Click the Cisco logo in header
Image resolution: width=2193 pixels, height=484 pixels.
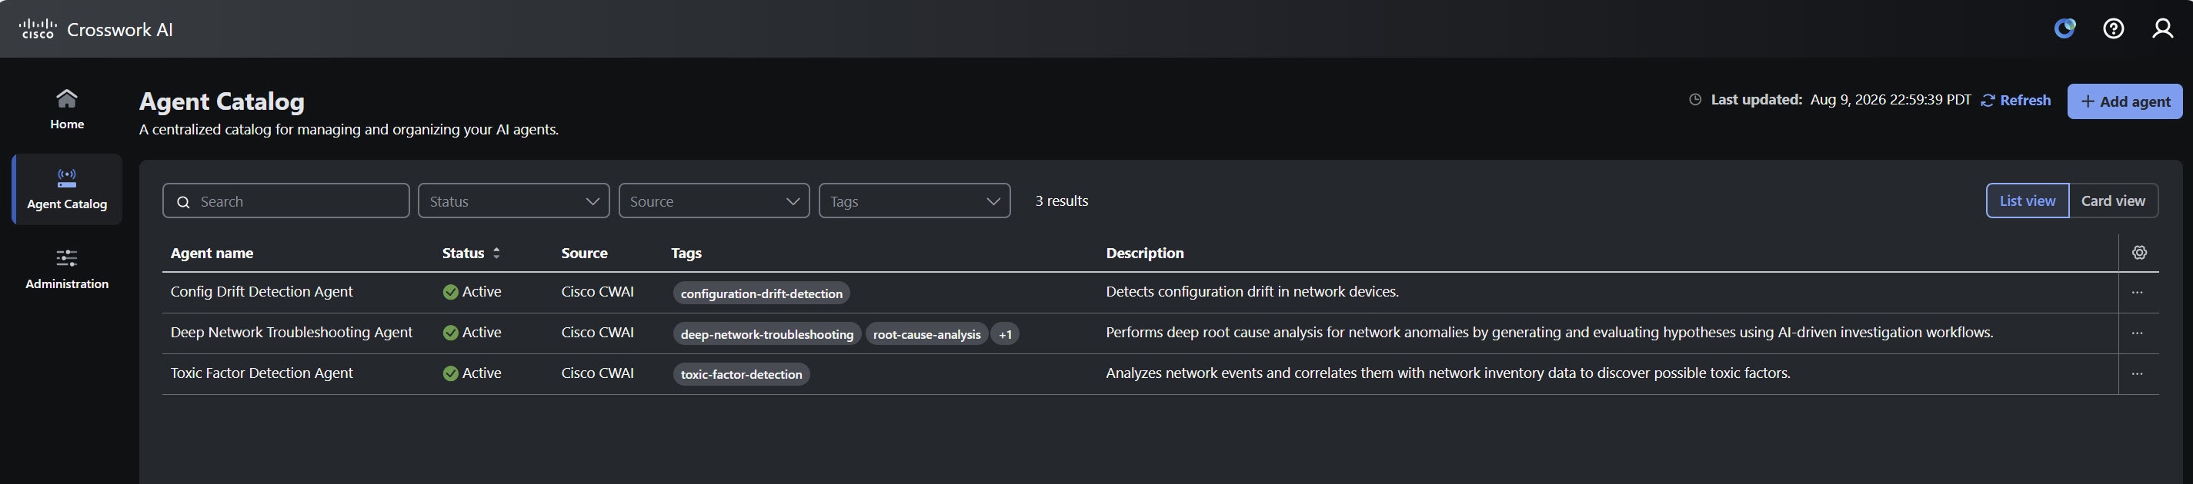point(38,29)
